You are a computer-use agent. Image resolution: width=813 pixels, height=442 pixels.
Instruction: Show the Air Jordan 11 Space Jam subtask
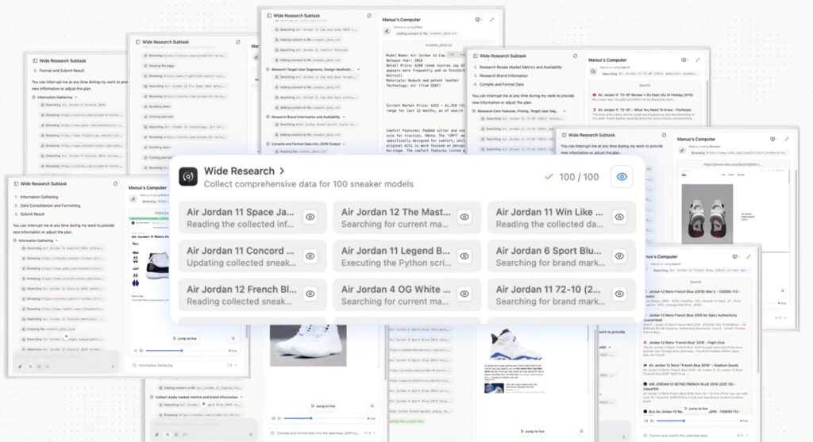[310, 217]
